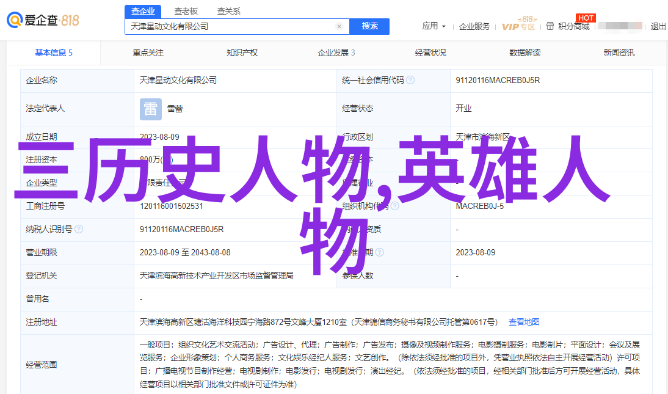Click the blue 搜索 button

(x=369, y=26)
